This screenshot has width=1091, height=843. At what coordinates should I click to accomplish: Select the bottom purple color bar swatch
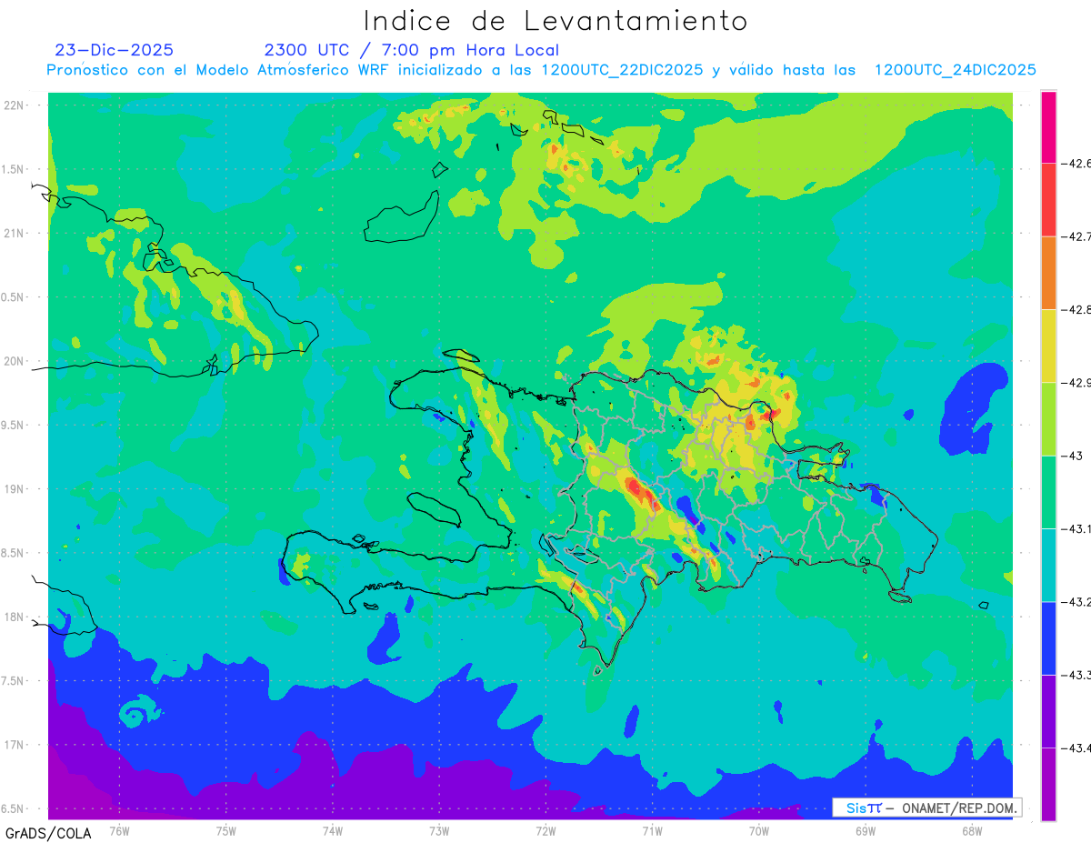[x=1048, y=784]
